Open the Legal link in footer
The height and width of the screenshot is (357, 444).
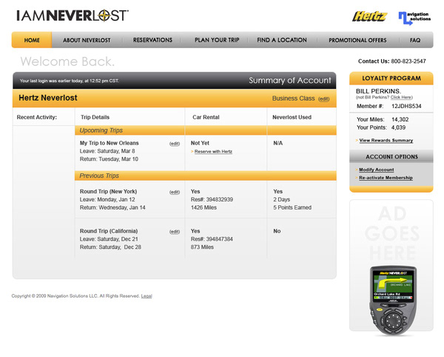(147, 296)
